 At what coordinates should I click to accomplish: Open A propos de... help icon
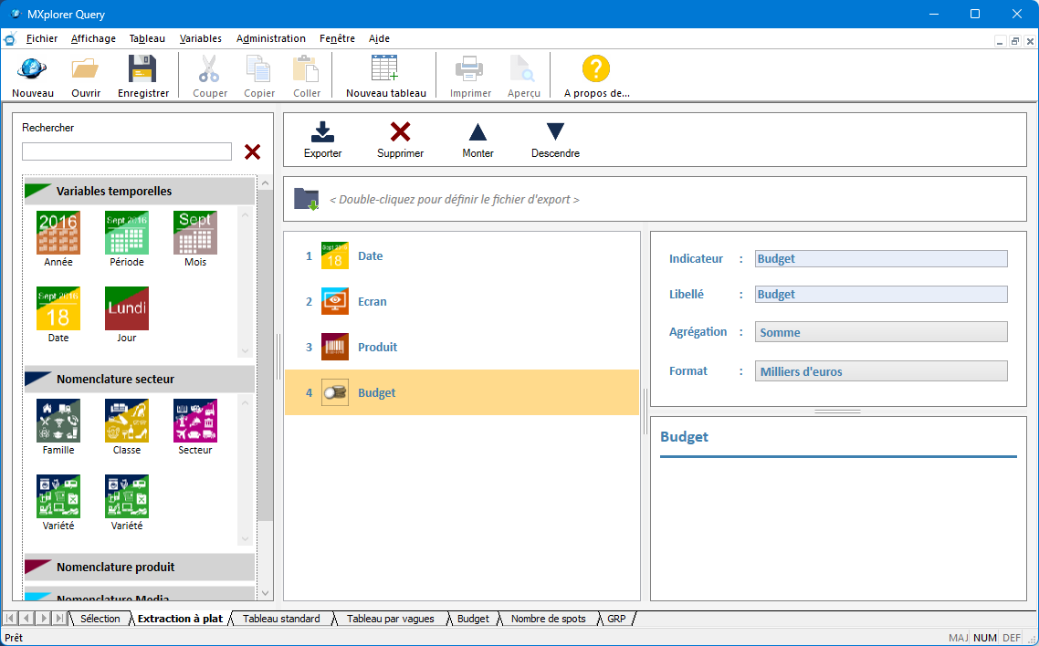[x=595, y=68]
